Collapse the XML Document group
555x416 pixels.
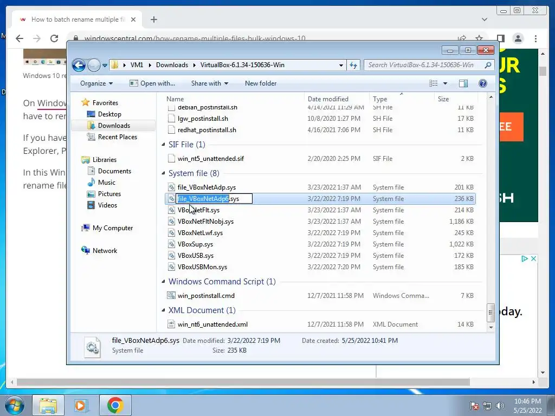[163, 310]
